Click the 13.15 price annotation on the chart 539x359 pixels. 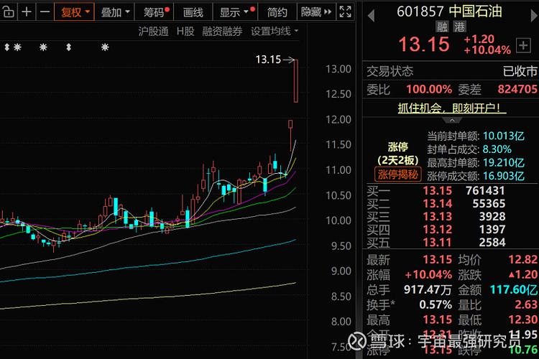coord(268,60)
